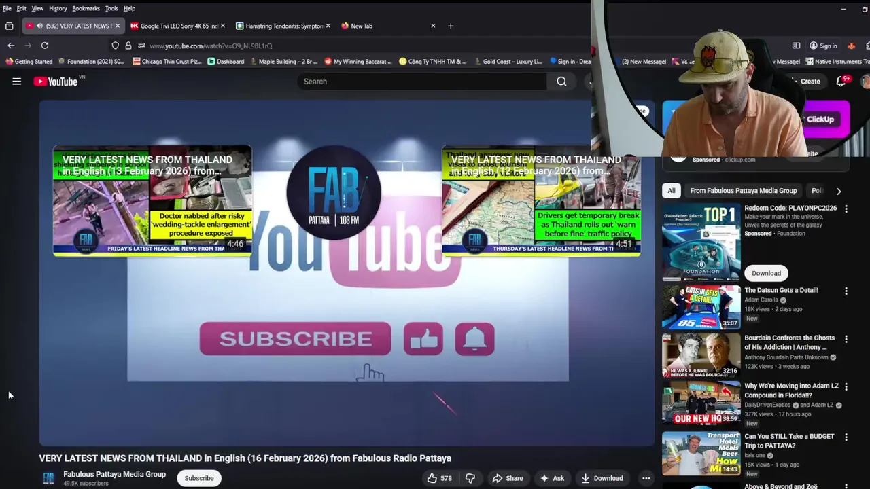The height and width of the screenshot is (489, 870).
Task: Open options for Budget Trip to Pattaya video
Action: tap(846, 437)
